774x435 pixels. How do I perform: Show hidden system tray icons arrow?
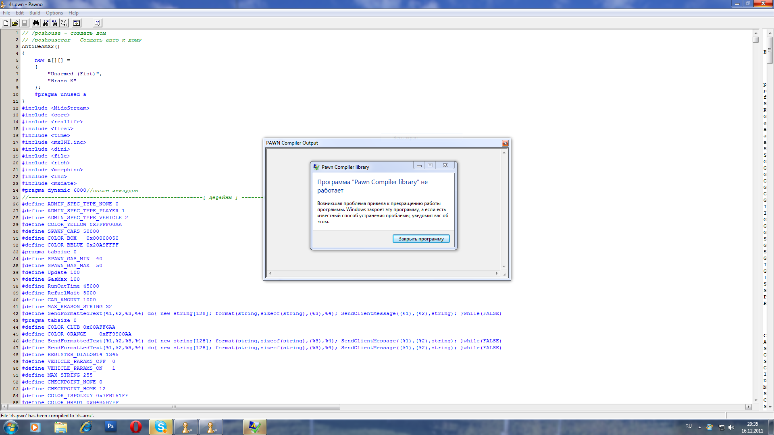point(699,427)
